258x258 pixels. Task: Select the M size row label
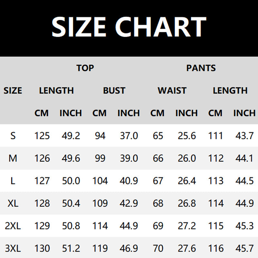click(13, 158)
